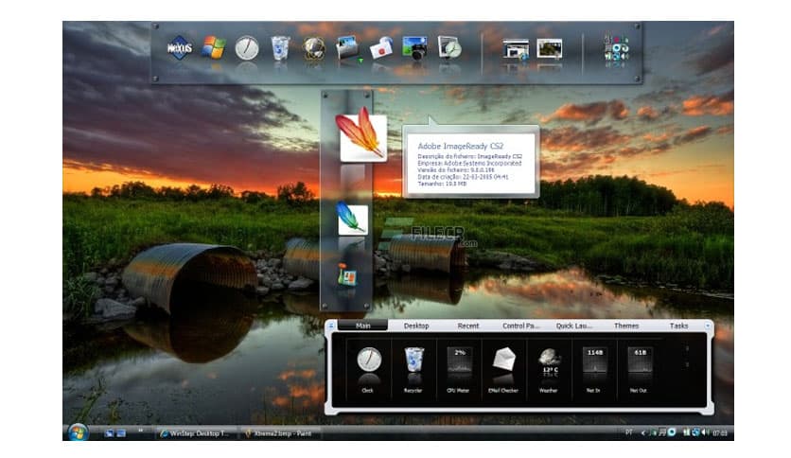Click the Nexus logo in the dock
The image size is (791, 458).
180,48
